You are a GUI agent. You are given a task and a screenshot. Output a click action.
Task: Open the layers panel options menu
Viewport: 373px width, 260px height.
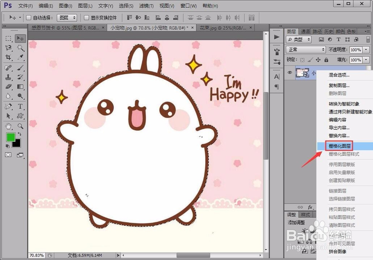point(367,31)
